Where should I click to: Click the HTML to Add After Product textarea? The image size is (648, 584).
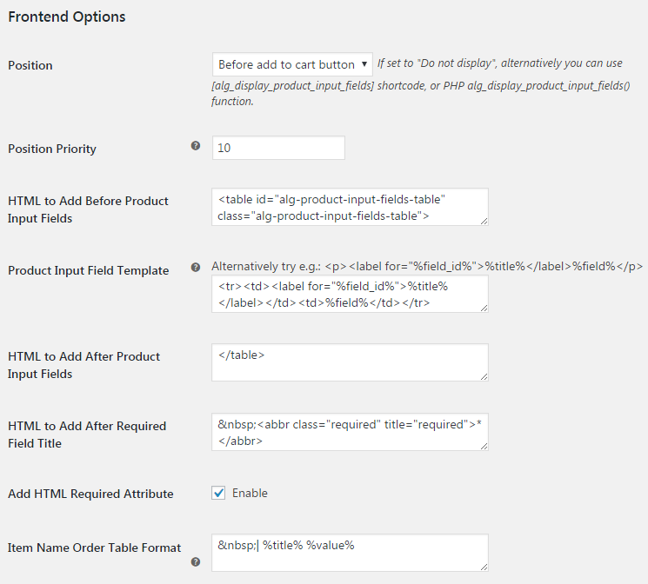pos(350,362)
